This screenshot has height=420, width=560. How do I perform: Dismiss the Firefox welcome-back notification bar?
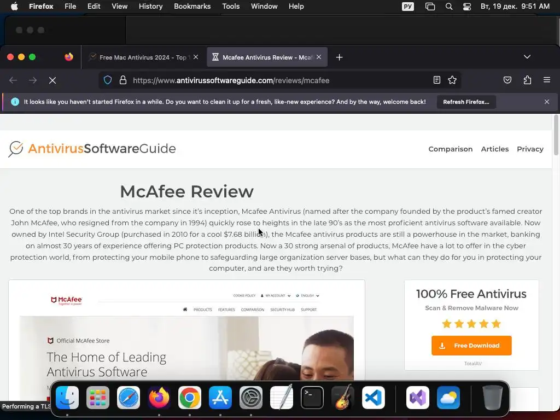(547, 102)
